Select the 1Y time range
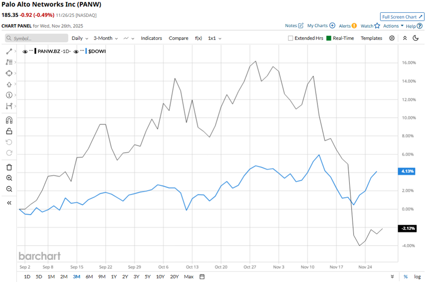The image size is (427, 282). click(x=114, y=277)
